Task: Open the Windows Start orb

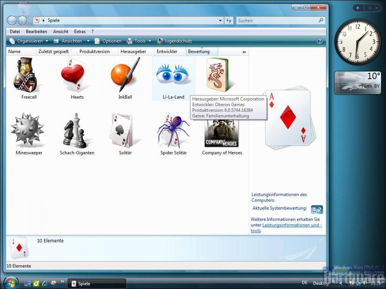Action: coord(11,283)
